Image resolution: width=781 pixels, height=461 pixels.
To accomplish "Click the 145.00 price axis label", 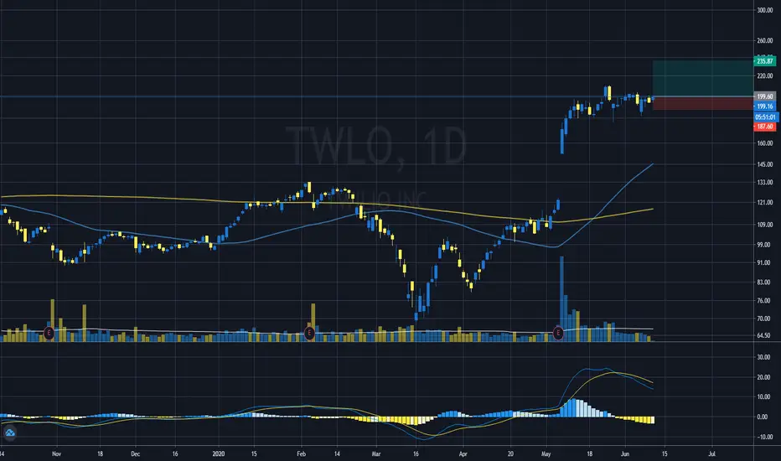I will point(764,164).
